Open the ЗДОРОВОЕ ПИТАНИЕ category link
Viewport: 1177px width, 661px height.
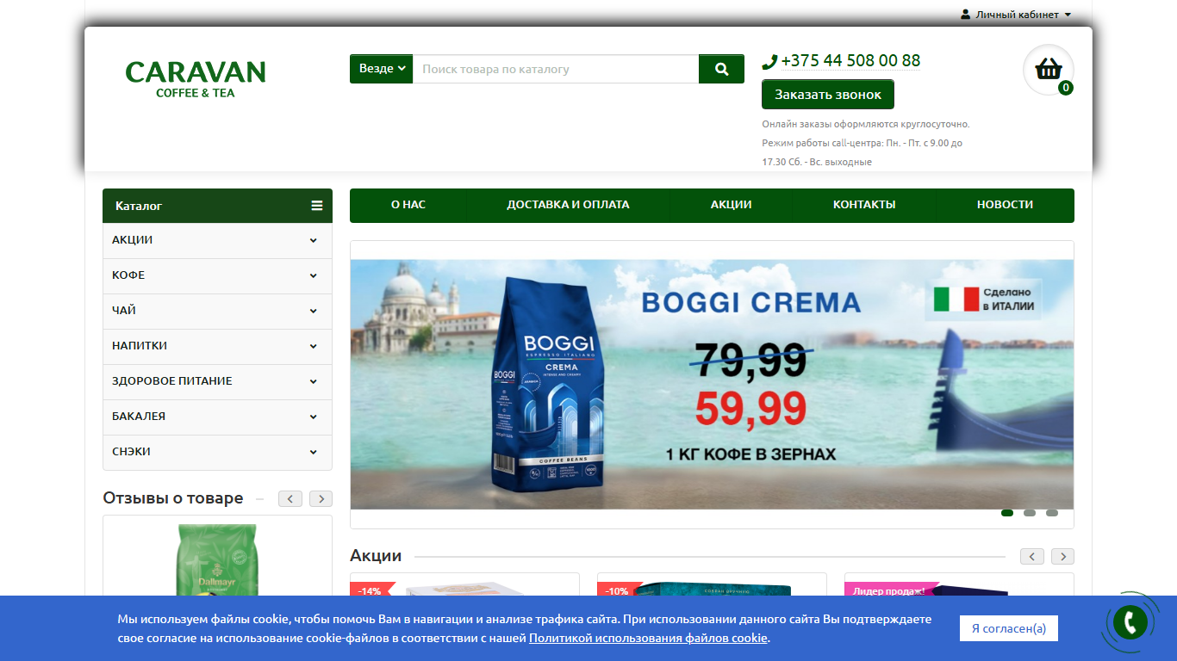pos(172,381)
